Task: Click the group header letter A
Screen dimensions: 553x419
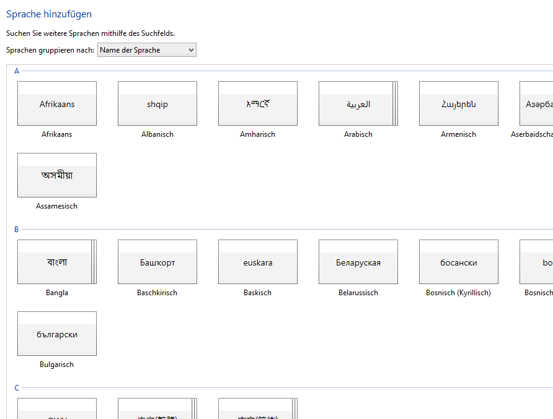Action: (x=17, y=71)
